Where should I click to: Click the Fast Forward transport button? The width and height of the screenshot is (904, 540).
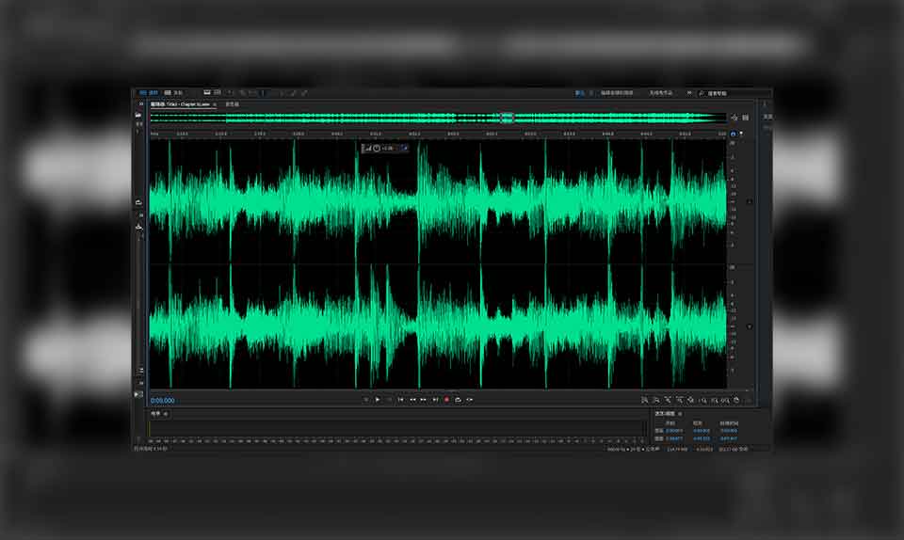tap(423, 400)
